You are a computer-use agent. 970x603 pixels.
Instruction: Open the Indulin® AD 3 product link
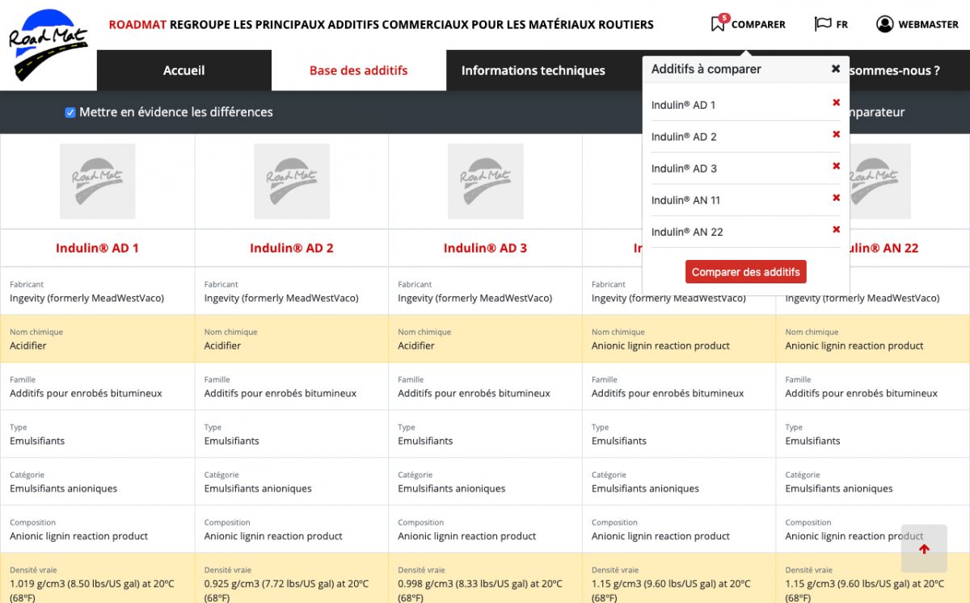coord(485,249)
